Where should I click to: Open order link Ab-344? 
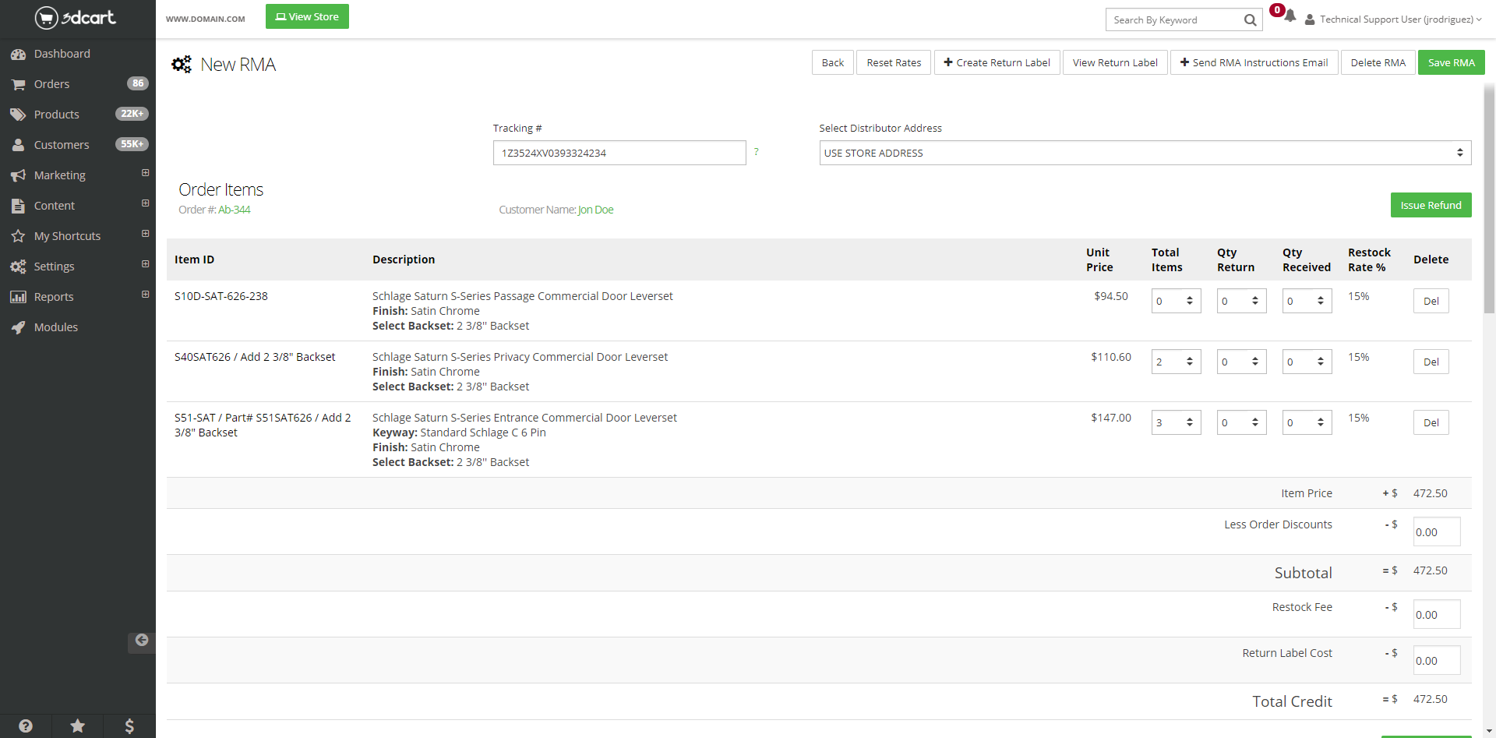pyautogui.click(x=234, y=210)
